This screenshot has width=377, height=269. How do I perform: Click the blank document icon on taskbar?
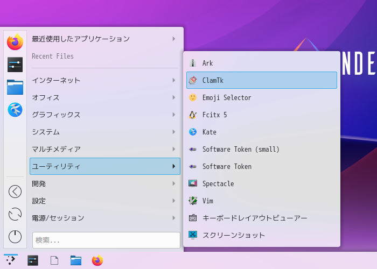pos(54,260)
